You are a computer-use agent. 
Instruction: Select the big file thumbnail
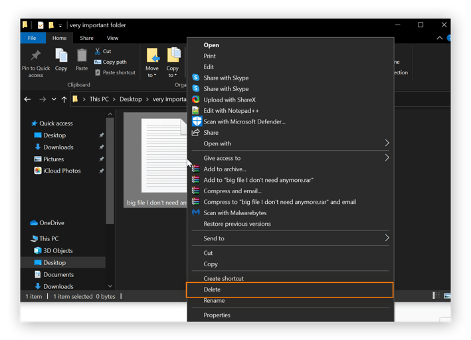point(155,156)
